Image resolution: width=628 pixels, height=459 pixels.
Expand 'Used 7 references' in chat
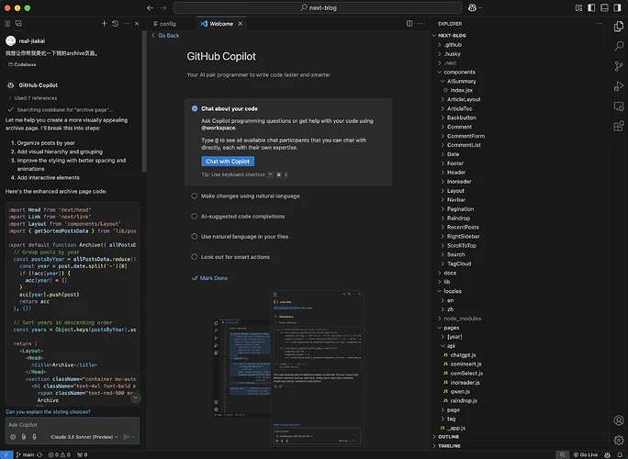(33, 98)
